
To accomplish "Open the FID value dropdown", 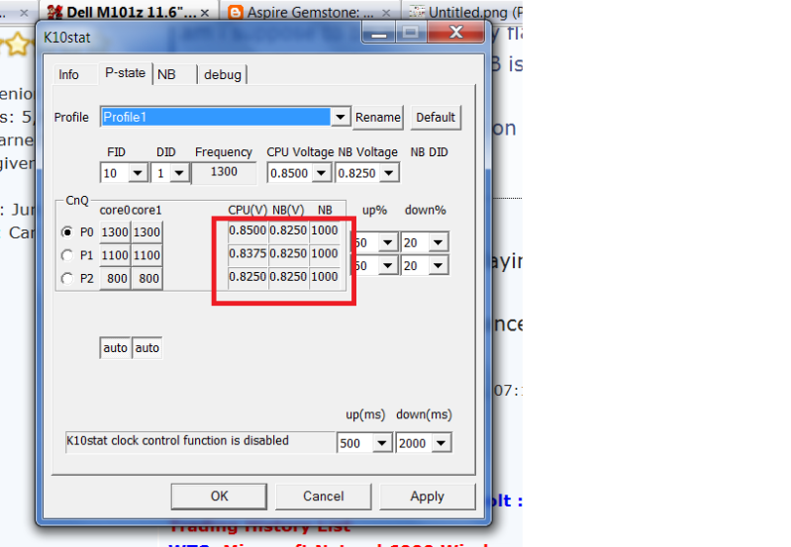I will (138, 173).
